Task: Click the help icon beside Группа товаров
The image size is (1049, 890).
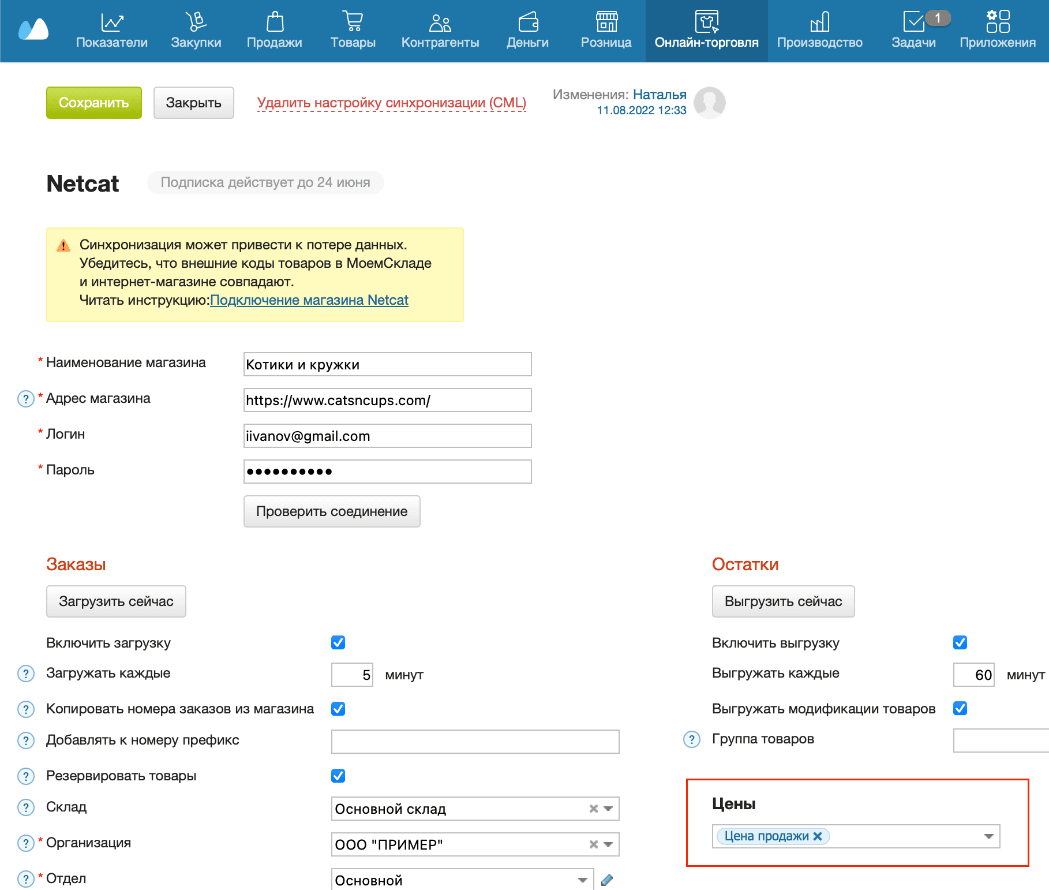Action: click(691, 739)
